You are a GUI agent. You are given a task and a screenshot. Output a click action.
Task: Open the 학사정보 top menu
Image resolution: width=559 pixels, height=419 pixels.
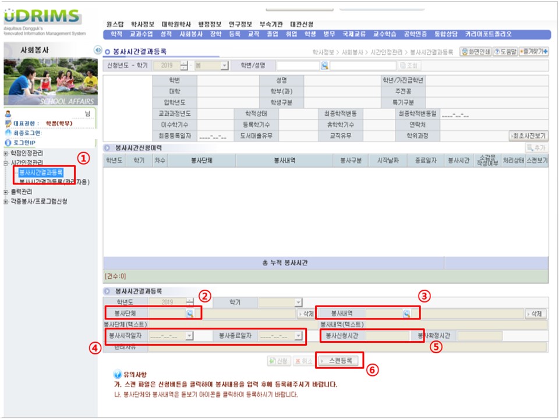(x=143, y=24)
